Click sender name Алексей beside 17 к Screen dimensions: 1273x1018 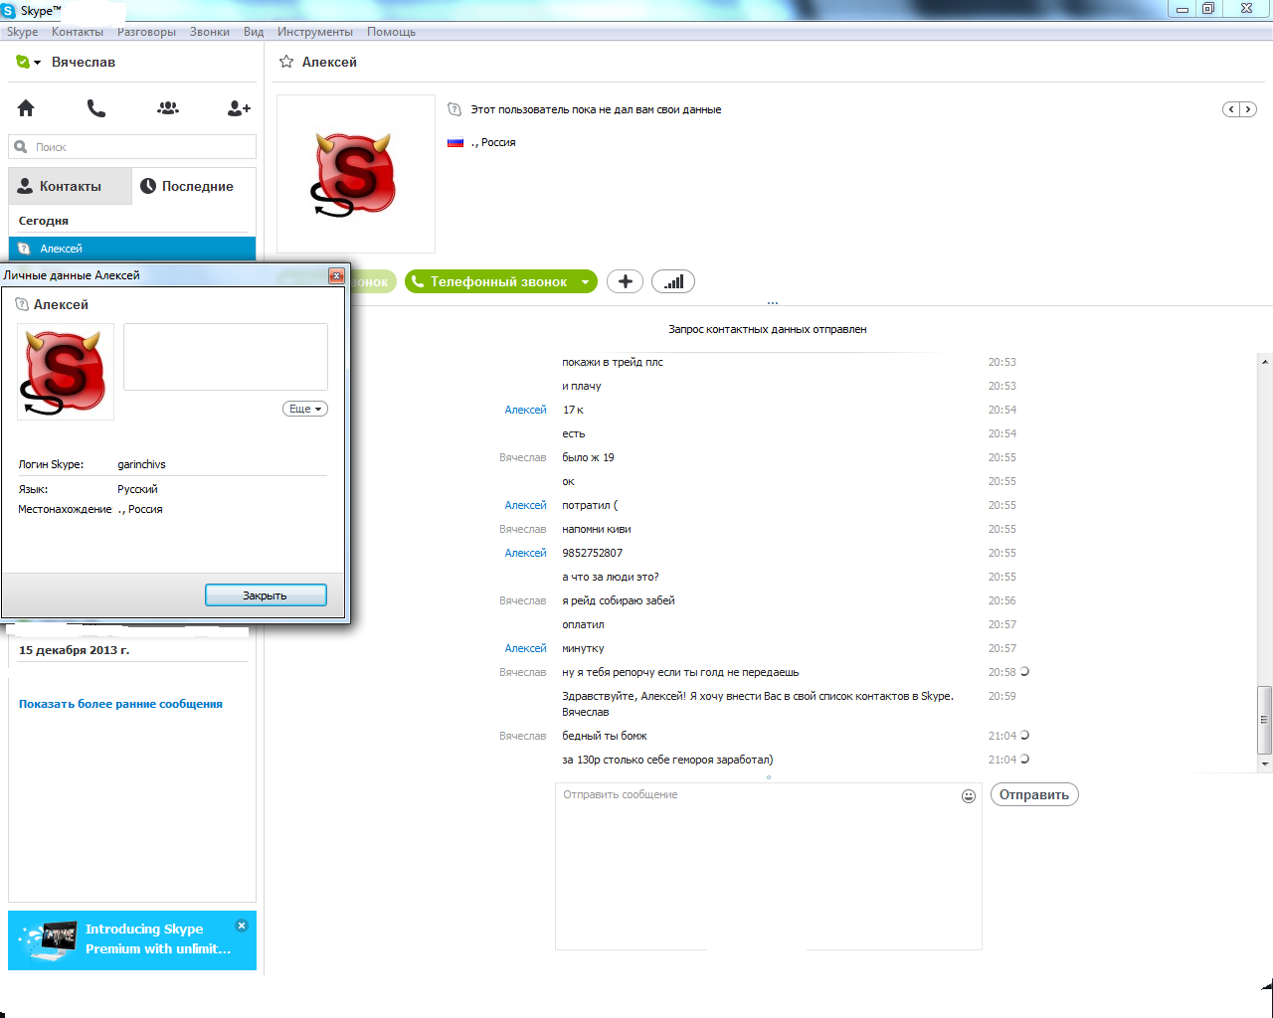[x=525, y=410]
